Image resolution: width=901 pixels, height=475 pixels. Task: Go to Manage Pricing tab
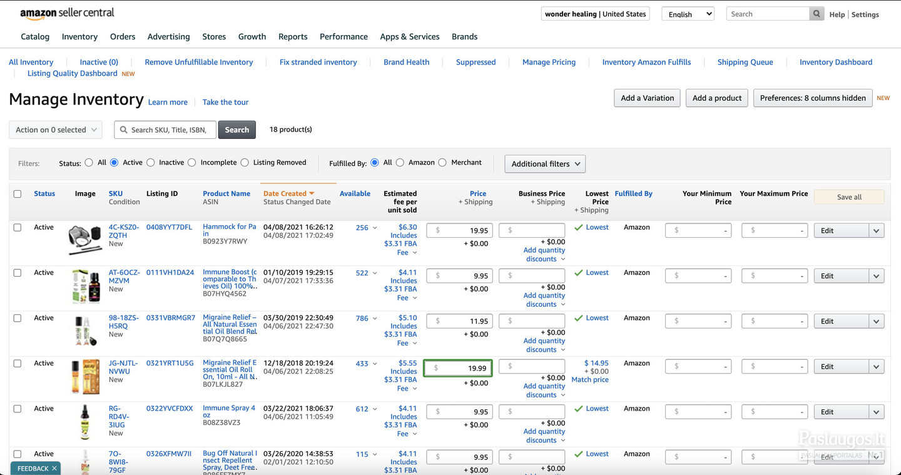coord(549,62)
